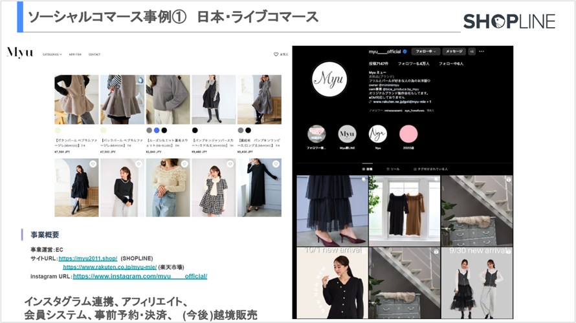The height and width of the screenshot is (323, 576).
Task: Open the three-dot more options on Instagram profile
Action: coord(482,51)
